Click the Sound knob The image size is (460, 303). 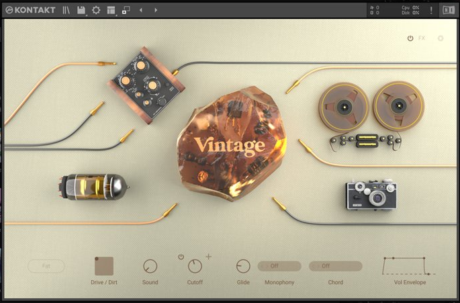pyautogui.click(x=150, y=266)
